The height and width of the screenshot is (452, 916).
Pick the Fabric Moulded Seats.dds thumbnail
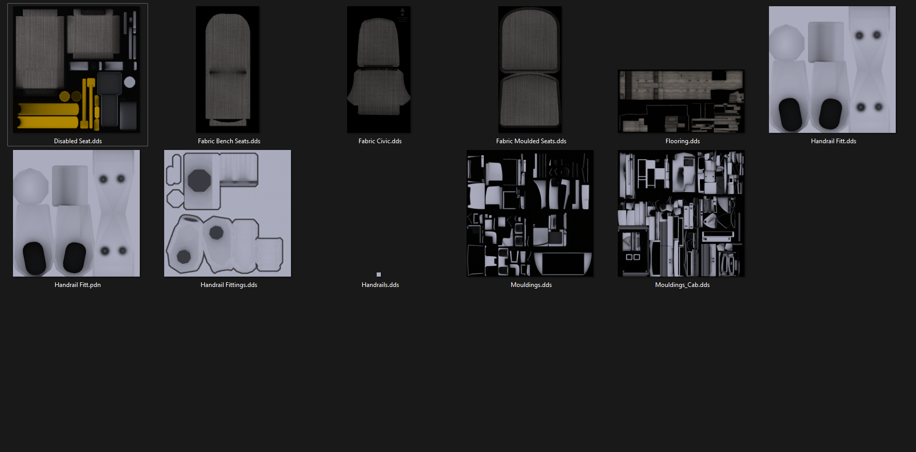[530, 70]
